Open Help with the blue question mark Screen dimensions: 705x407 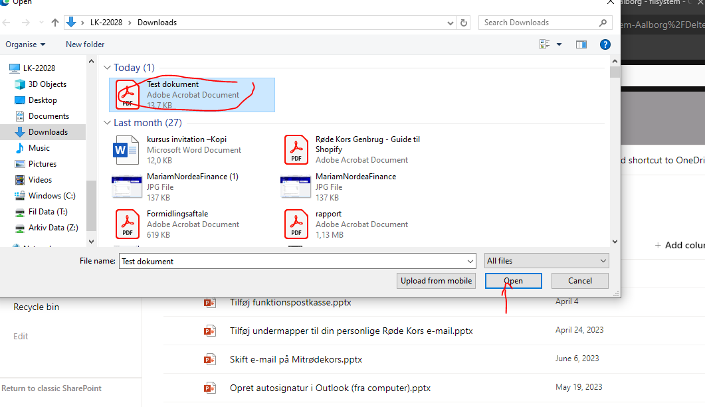(x=605, y=44)
